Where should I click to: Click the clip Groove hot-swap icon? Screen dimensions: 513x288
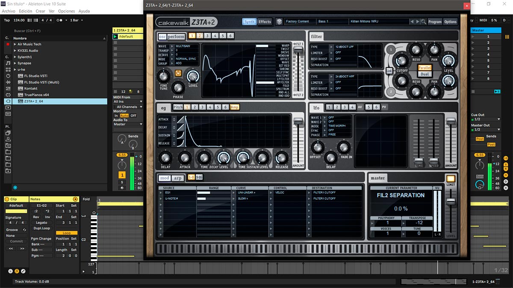click(x=24, y=230)
